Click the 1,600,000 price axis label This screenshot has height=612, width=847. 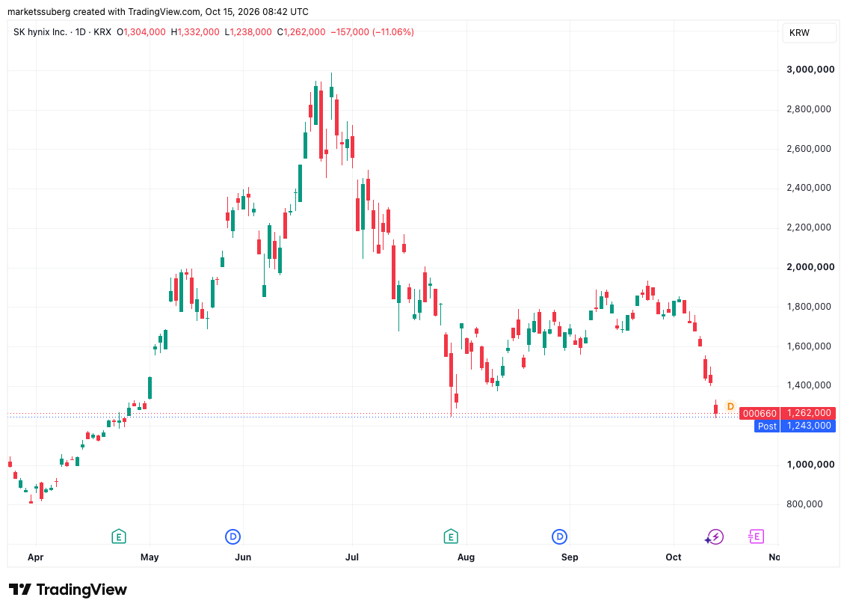[x=809, y=346]
